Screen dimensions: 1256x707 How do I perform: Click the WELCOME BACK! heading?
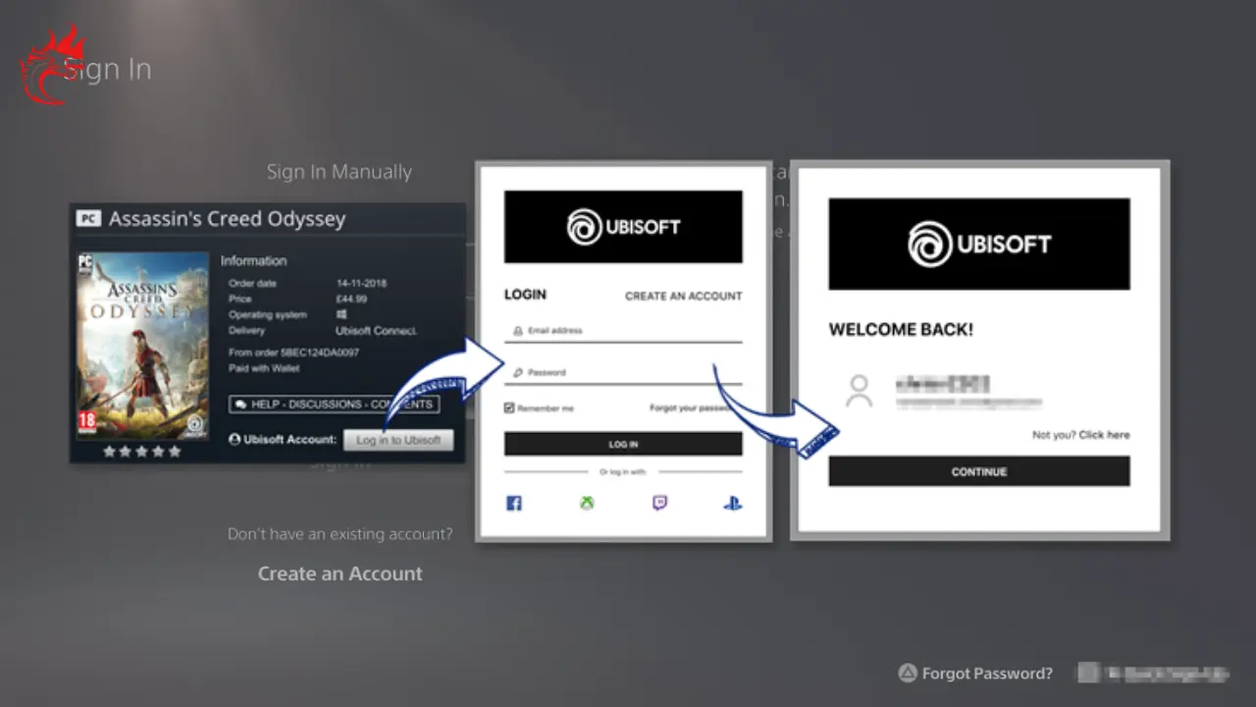[901, 330]
